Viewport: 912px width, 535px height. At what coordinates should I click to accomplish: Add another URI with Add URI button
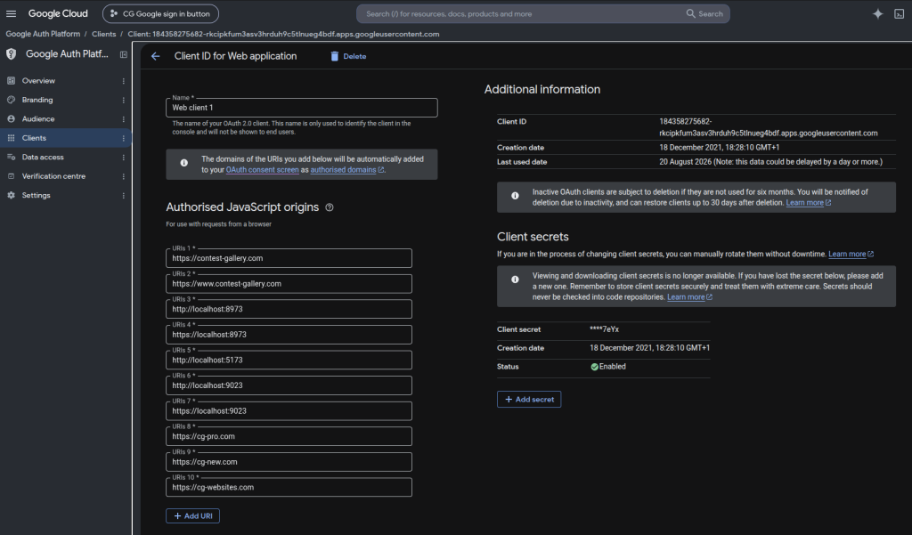pos(192,515)
